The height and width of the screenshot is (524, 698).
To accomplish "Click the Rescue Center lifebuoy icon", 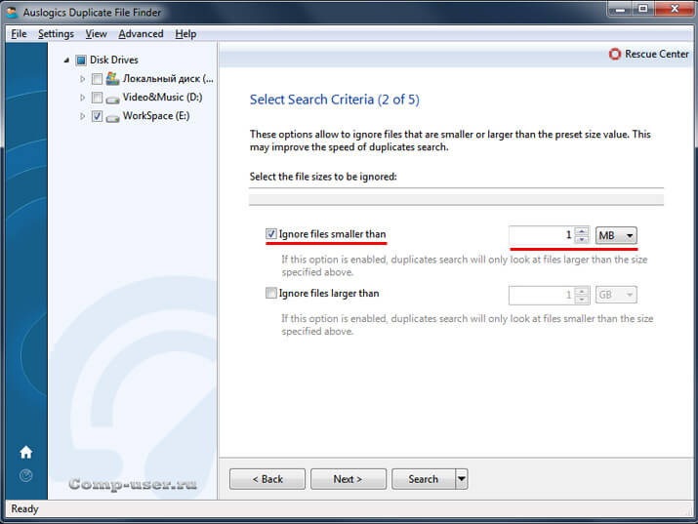I will pyautogui.click(x=615, y=54).
